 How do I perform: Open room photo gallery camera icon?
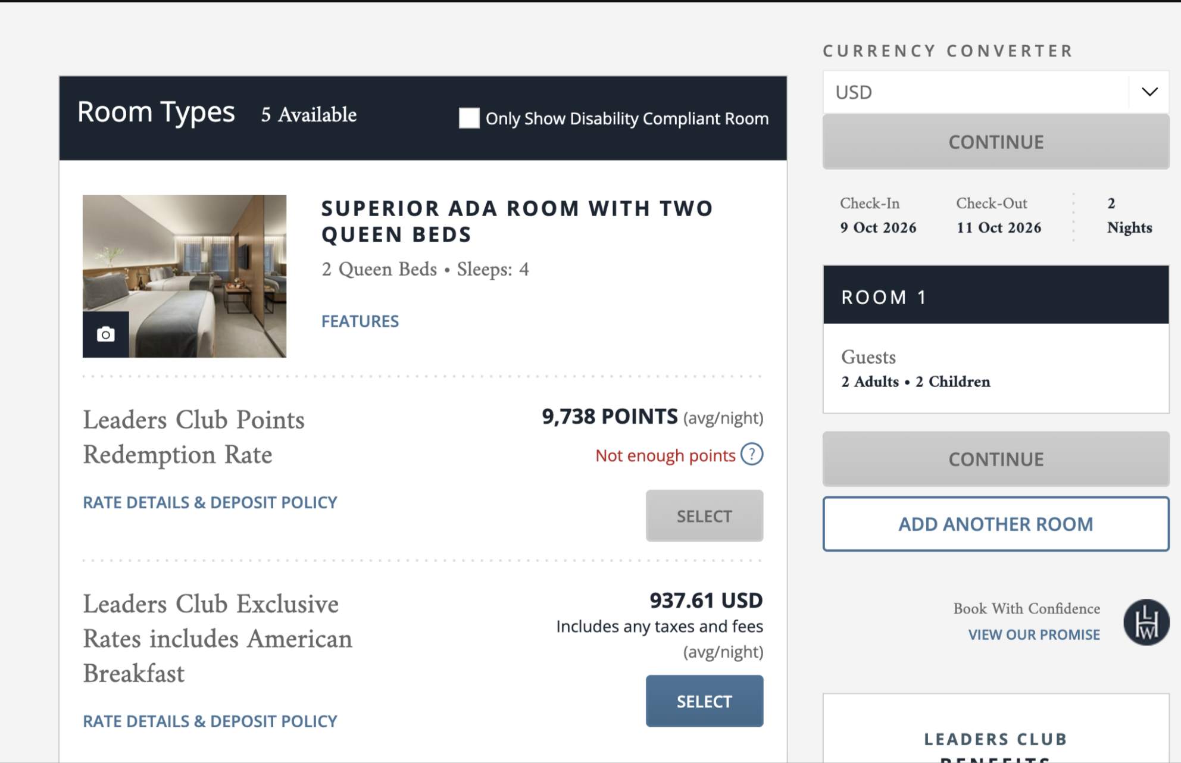(x=105, y=334)
